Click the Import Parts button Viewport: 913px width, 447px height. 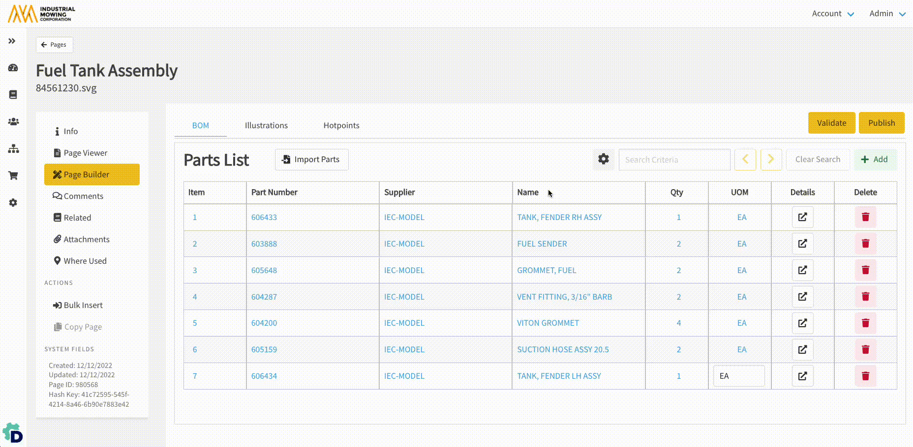311,160
